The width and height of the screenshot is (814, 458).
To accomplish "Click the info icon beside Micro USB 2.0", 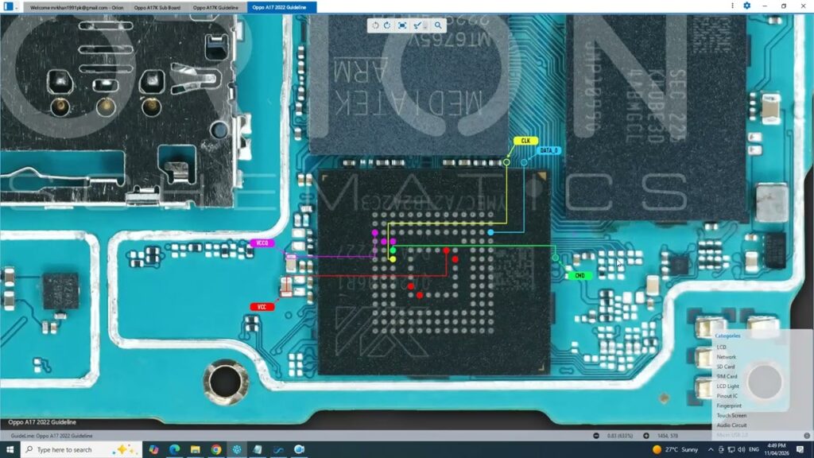I will pyautogui.click(x=807, y=435).
